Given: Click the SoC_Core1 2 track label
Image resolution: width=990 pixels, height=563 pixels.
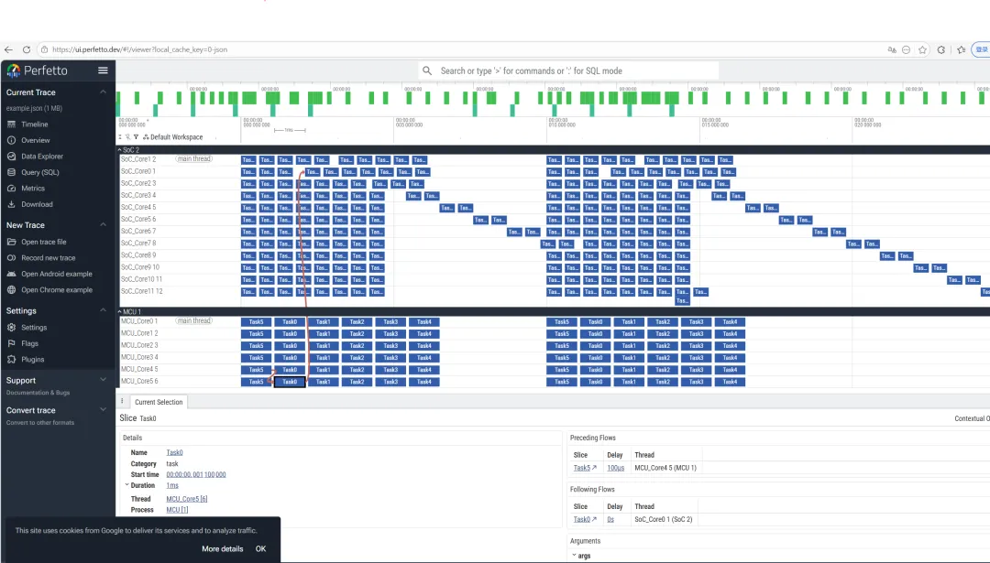Looking at the screenshot, I should point(138,159).
